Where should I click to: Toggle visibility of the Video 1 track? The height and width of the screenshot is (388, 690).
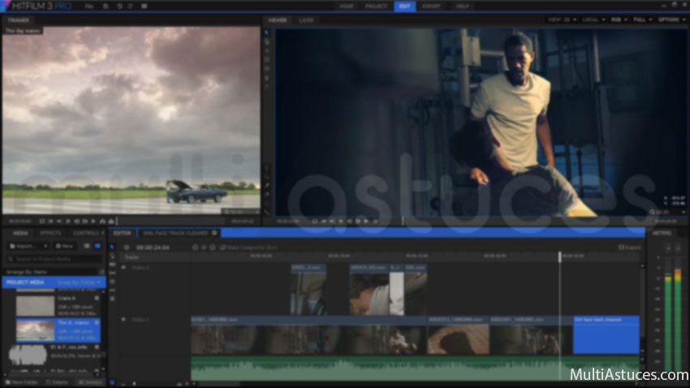pos(123,320)
